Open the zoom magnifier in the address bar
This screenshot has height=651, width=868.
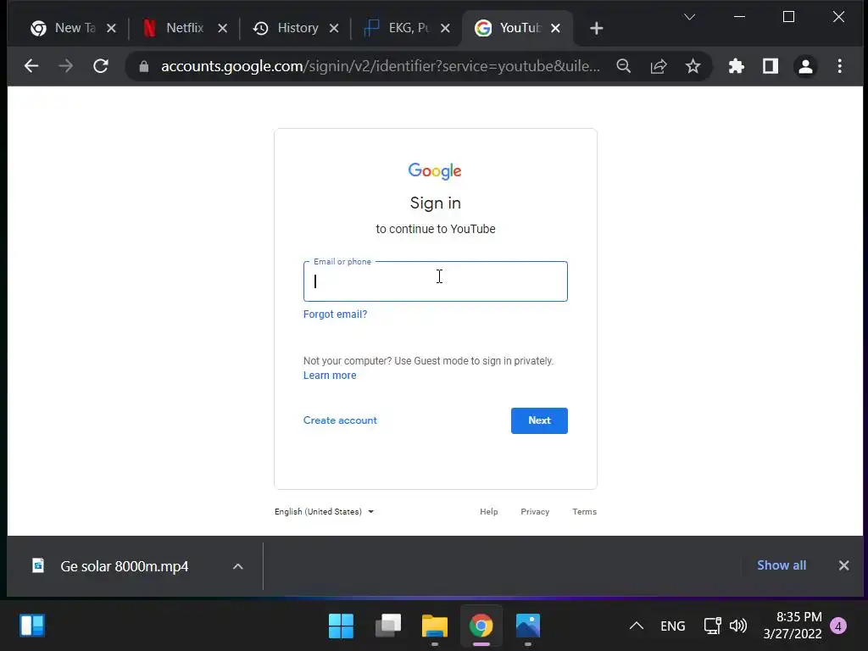(624, 66)
